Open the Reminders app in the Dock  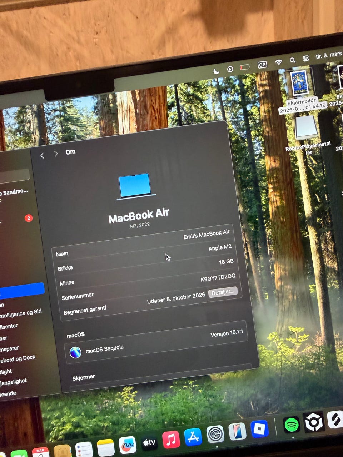[84, 450]
